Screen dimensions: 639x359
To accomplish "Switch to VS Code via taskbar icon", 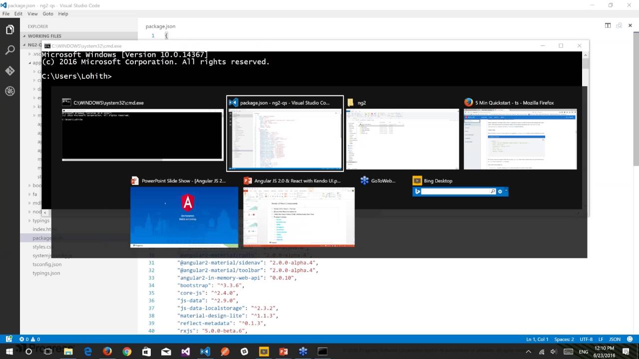I will [x=205, y=352].
